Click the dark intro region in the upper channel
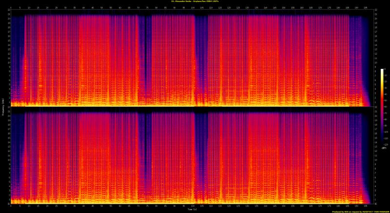 click(x=18, y=49)
